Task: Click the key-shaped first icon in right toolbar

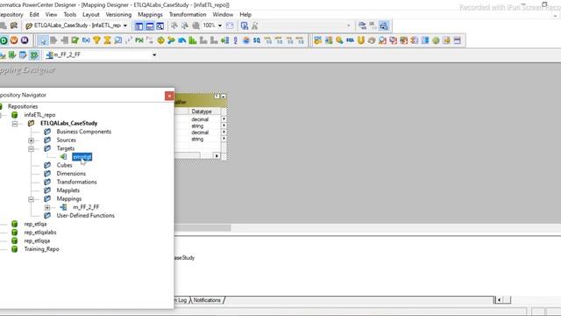Action: click(317, 40)
